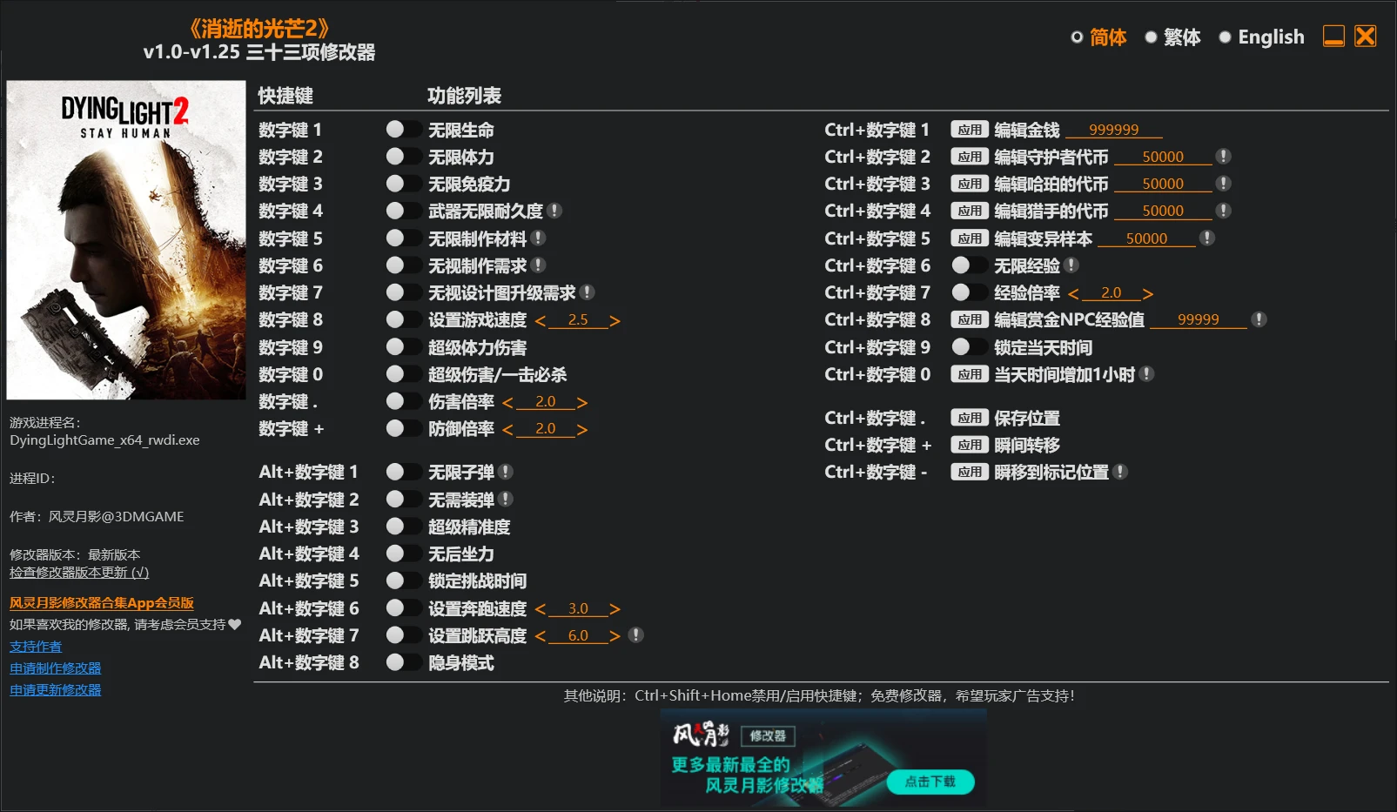Click the warning icon beside 瞬移到标记位置

click(1123, 472)
